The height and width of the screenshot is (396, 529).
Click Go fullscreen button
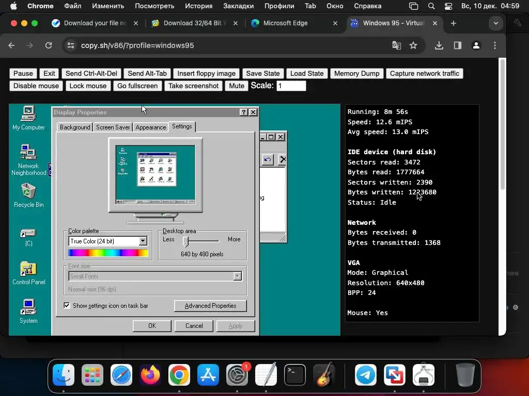137,86
